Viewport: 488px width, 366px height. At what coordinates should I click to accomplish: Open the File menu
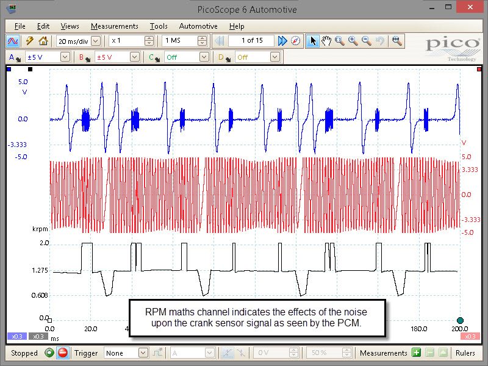[20, 26]
